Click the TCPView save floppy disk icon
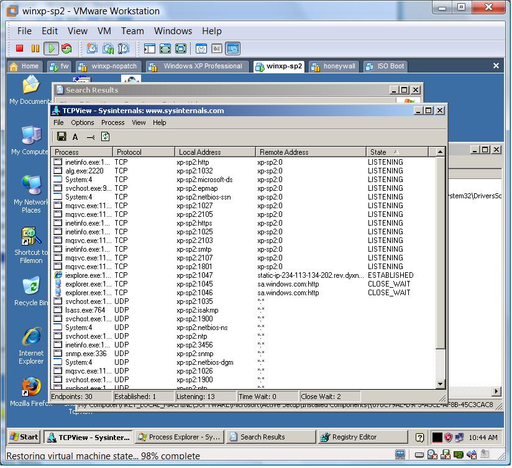The image size is (512, 468). 62,137
